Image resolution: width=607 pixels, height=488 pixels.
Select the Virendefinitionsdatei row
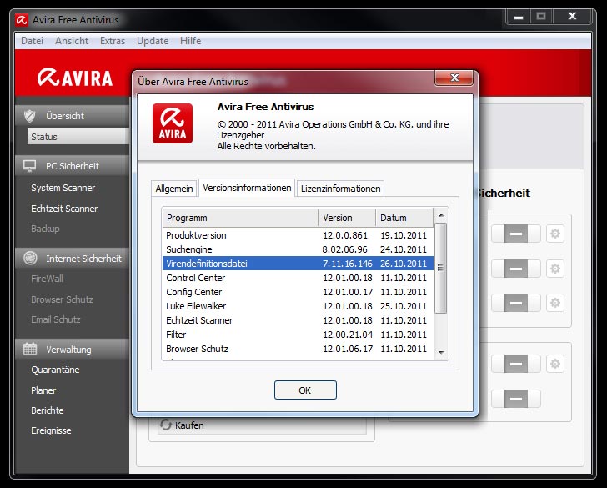pyautogui.click(x=298, y=264)
